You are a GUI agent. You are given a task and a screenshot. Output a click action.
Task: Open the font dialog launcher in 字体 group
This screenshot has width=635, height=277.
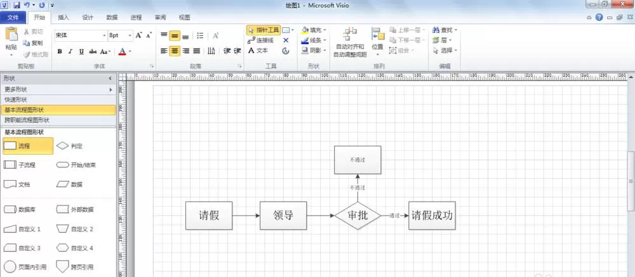click(x=152, y=65)
